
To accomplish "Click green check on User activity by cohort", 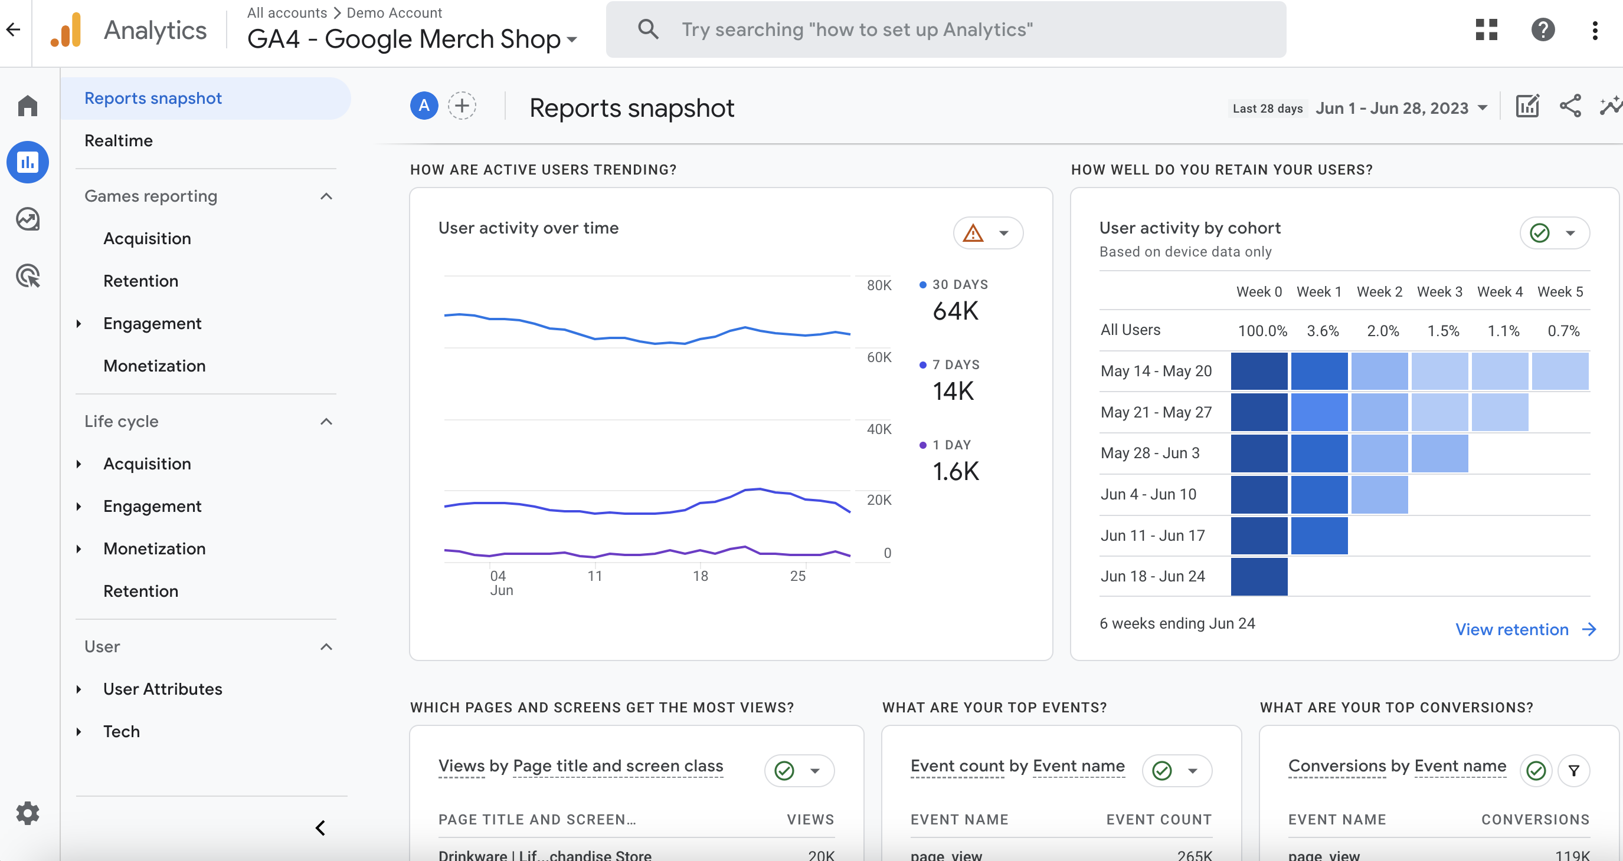I will pyautogui.click(x=1539, y=233).
